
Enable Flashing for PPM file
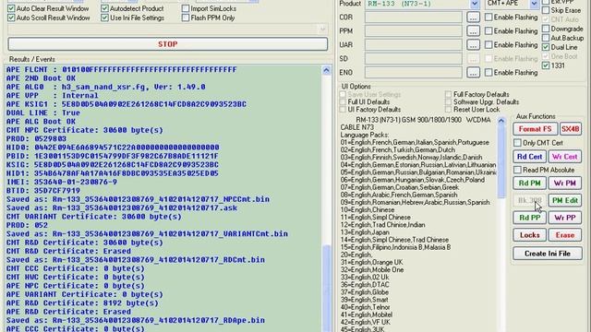pos(488,30)
